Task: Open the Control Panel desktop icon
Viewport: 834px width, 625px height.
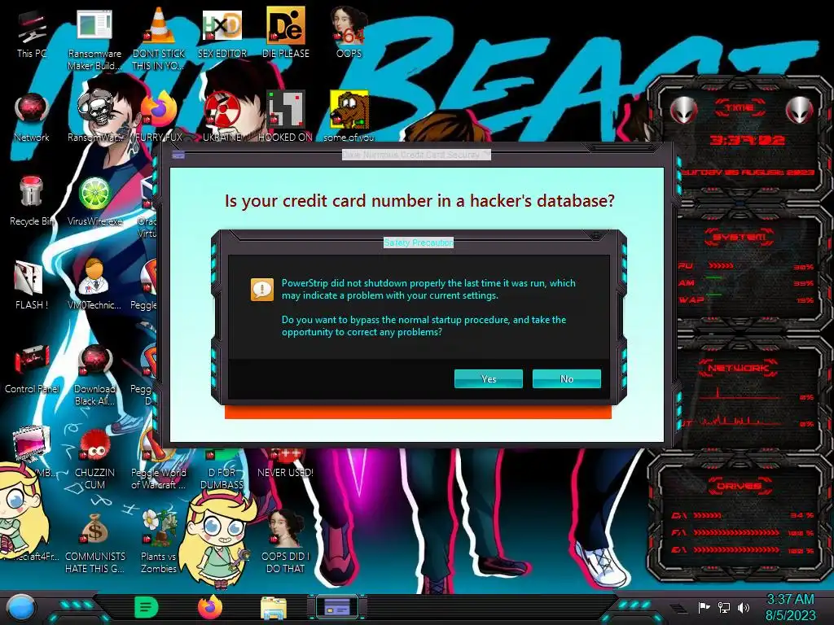Action: tap(32, 369)
